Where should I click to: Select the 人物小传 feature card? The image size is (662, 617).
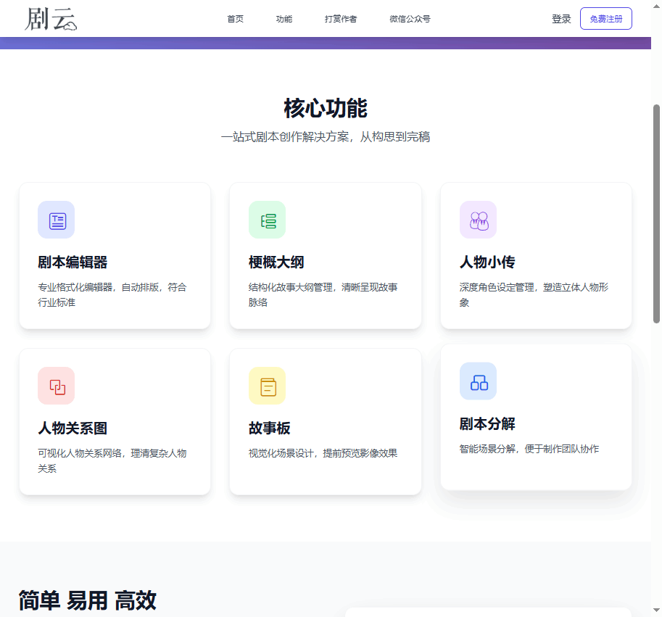(x=535, y=256)
